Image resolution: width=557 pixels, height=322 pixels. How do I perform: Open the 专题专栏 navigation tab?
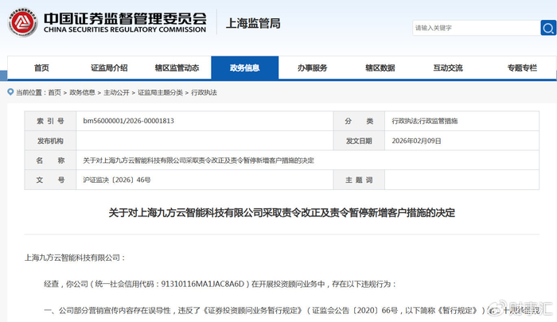click(522, 68)
